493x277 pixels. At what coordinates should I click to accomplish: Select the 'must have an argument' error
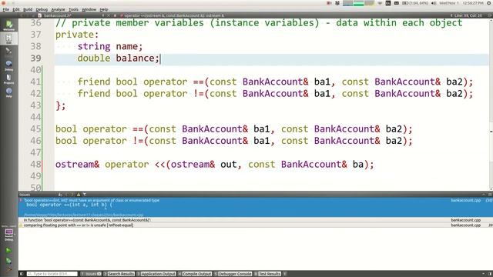pyautogui.click(x=255, y=208)
